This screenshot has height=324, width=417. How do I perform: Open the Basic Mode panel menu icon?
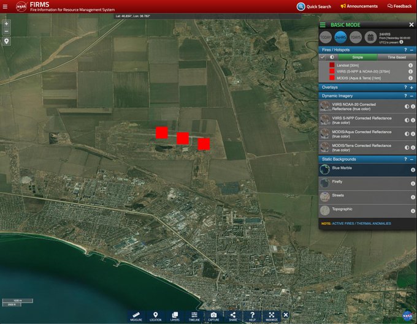pos(323,25)
